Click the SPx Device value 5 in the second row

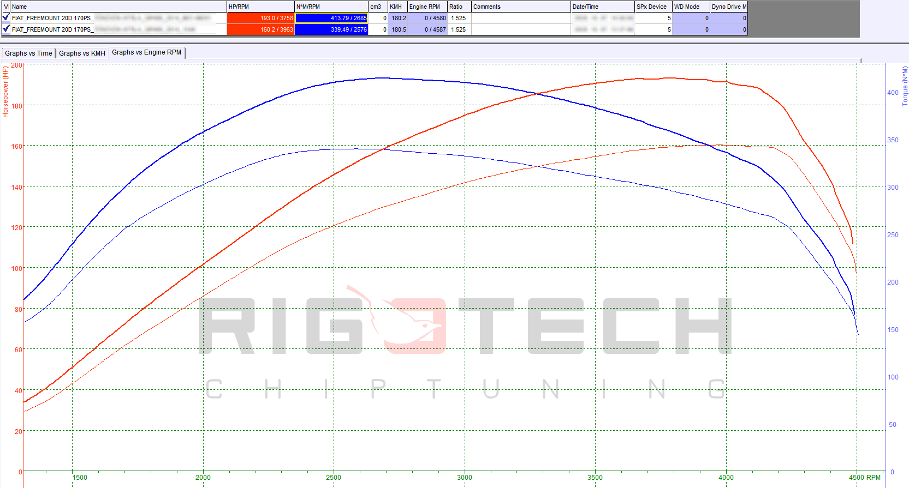[653, 29]
